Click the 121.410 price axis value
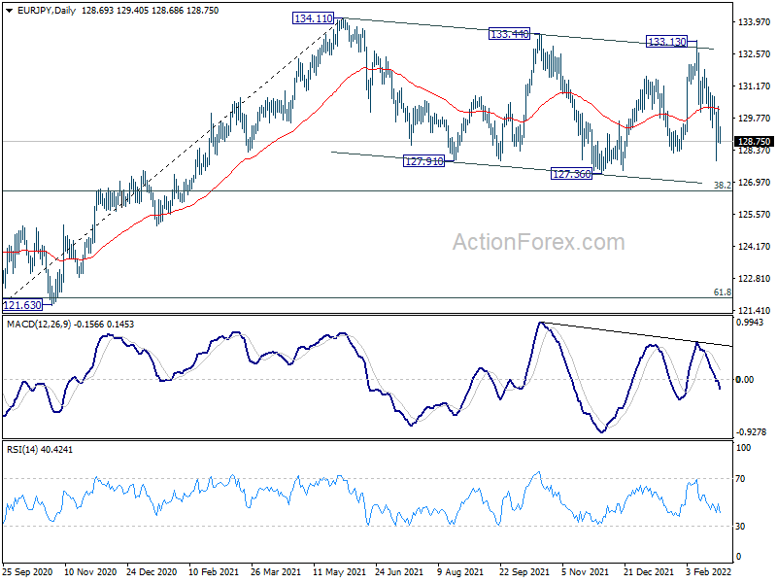 pos(755,311)
